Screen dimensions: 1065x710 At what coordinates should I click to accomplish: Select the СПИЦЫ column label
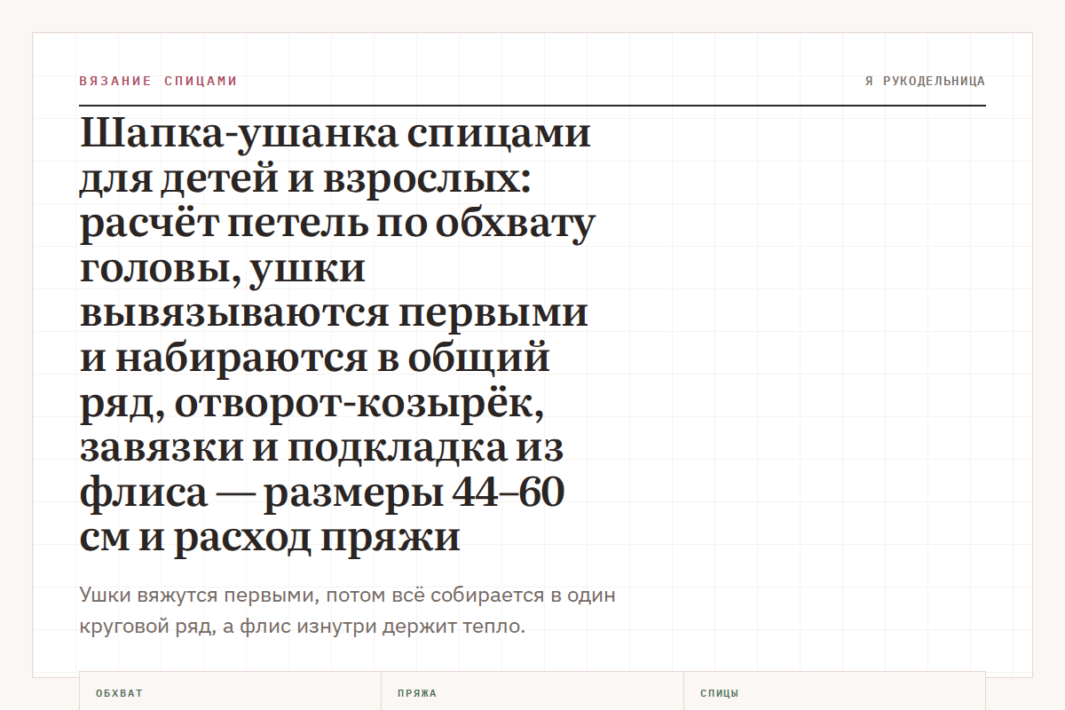720,693
